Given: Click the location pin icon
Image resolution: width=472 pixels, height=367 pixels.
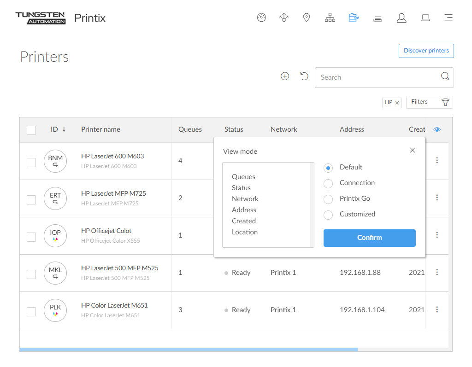Looking at the screenshot, I should coord(307,18).
